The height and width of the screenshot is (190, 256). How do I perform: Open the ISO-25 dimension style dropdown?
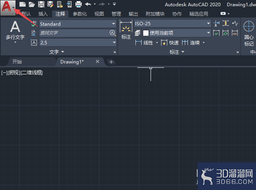pos(173,23)
